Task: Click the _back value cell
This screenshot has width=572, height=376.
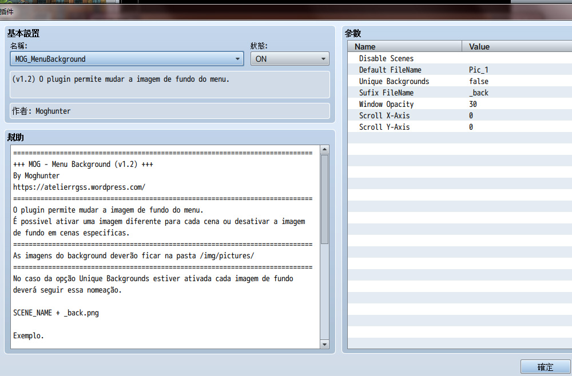Action: tap(479, 93)
